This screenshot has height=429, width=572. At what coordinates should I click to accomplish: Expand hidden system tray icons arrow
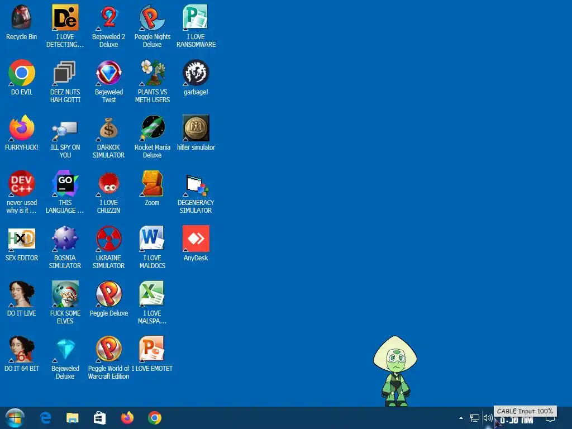pos(461,418)
